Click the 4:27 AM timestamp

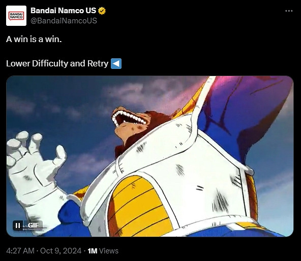coord(20,251)
